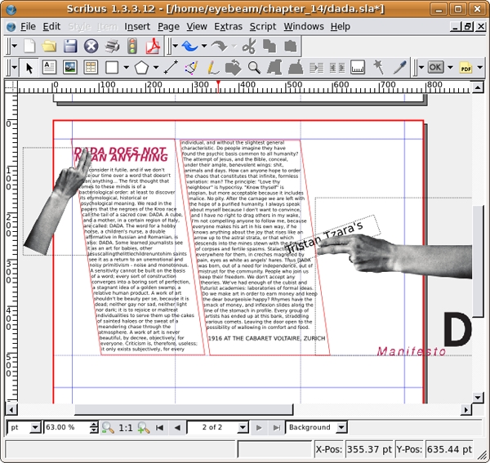Activate the Bezier curve tool

click(x=191, y=67)
